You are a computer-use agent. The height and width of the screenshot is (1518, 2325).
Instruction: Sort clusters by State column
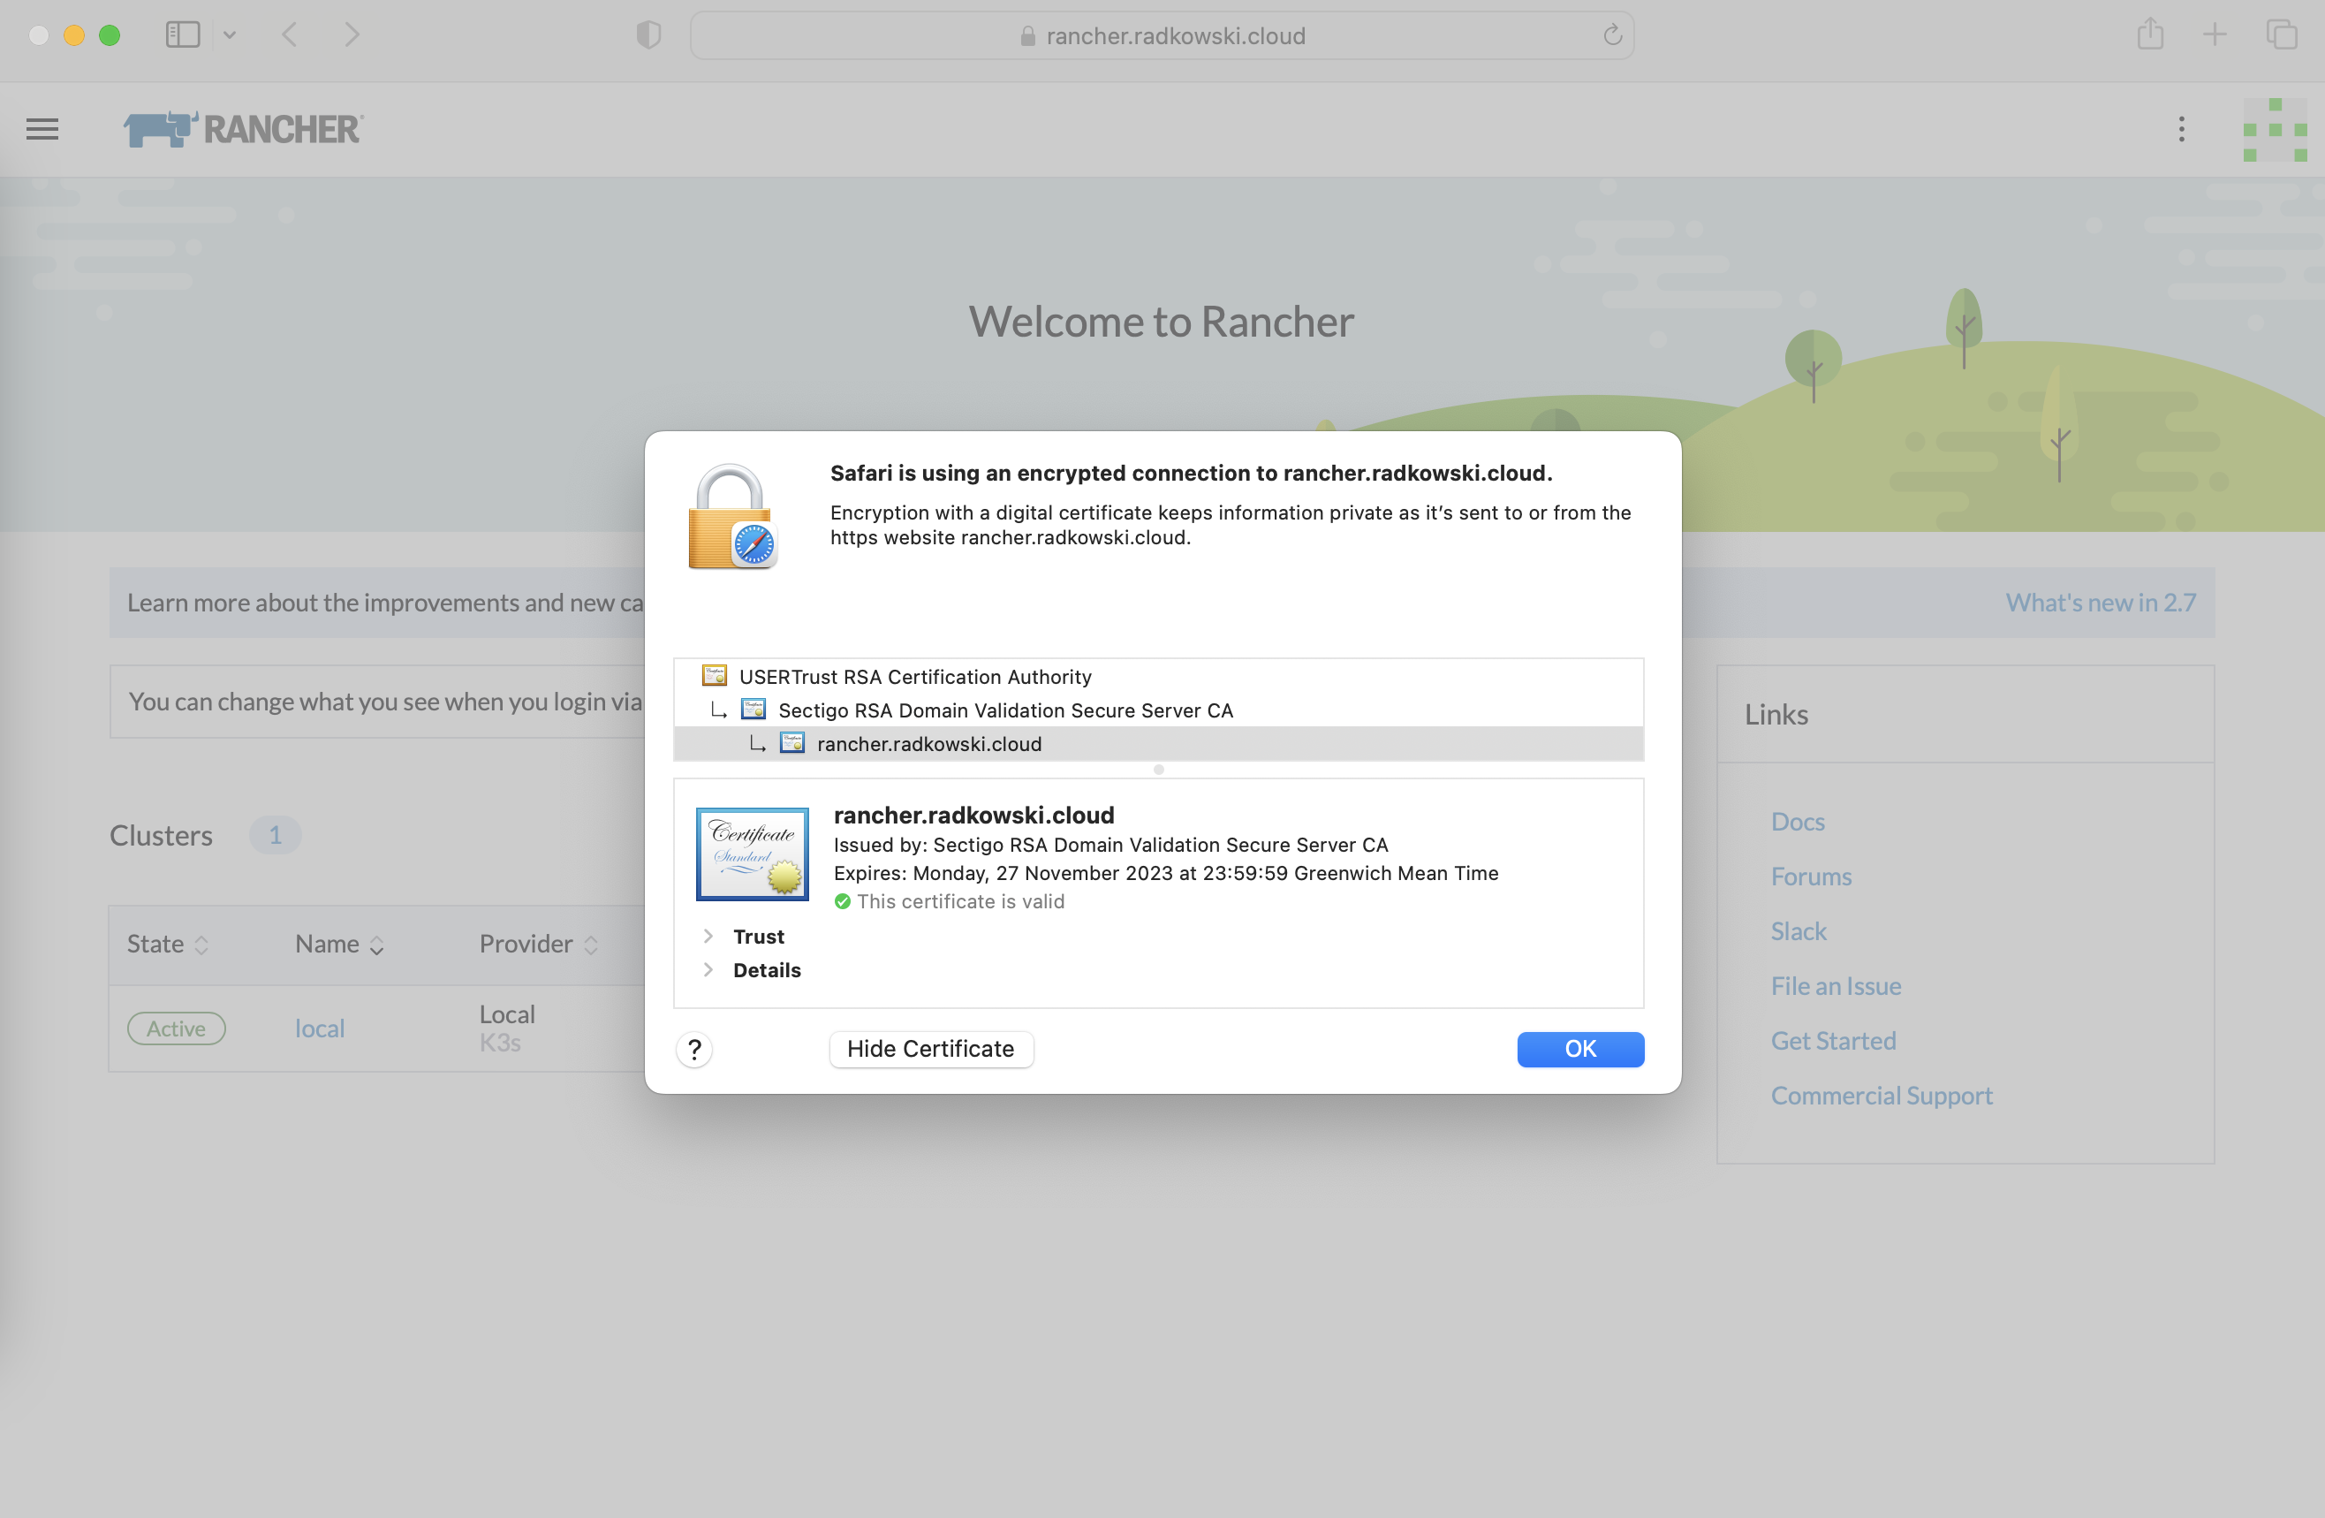[x=168, y=945]
